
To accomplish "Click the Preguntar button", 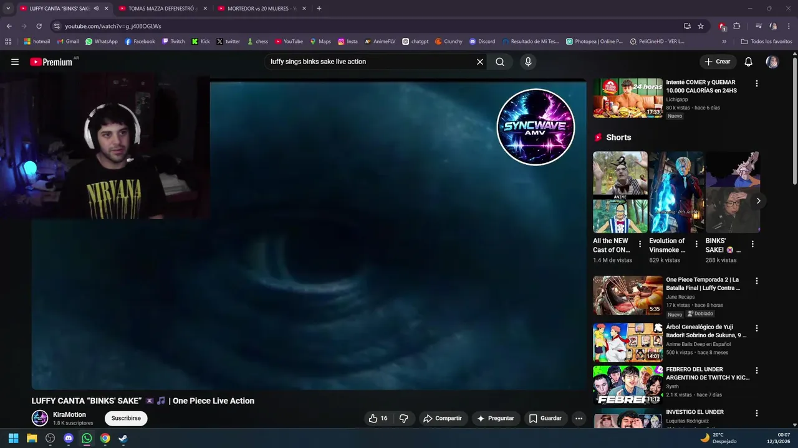I will tap(496, 418).
